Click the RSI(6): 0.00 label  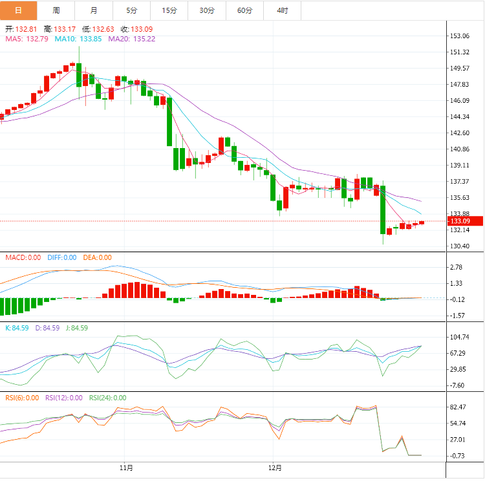click(23, 398)
